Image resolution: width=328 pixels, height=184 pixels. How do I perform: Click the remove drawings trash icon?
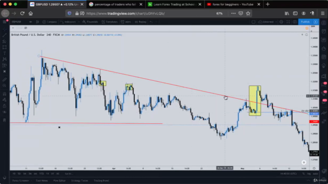pyautogui.click(x=5, y=120)
